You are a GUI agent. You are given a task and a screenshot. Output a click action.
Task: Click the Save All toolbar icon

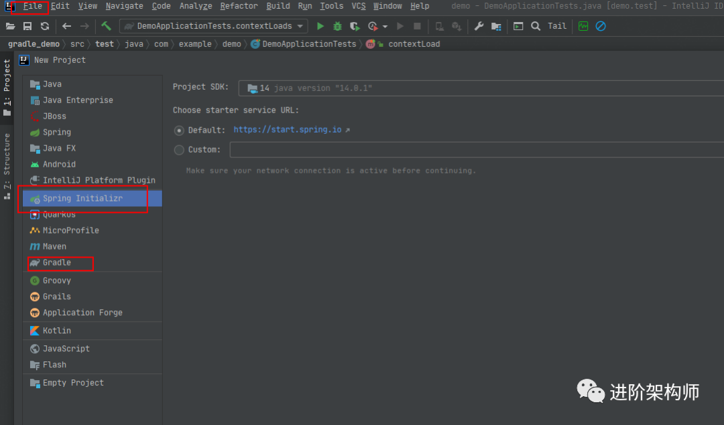[x=27, y=26]
